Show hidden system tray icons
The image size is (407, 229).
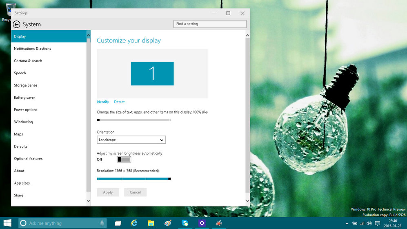347,223
